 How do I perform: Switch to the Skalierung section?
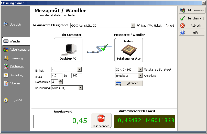coord(16,58)
